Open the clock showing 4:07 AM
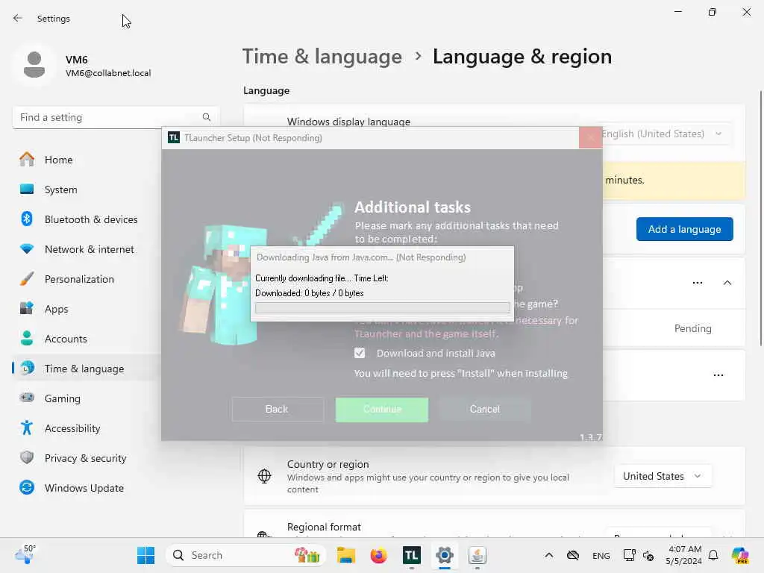The height and width of the screenshot is (573, 764). [684, 555]
